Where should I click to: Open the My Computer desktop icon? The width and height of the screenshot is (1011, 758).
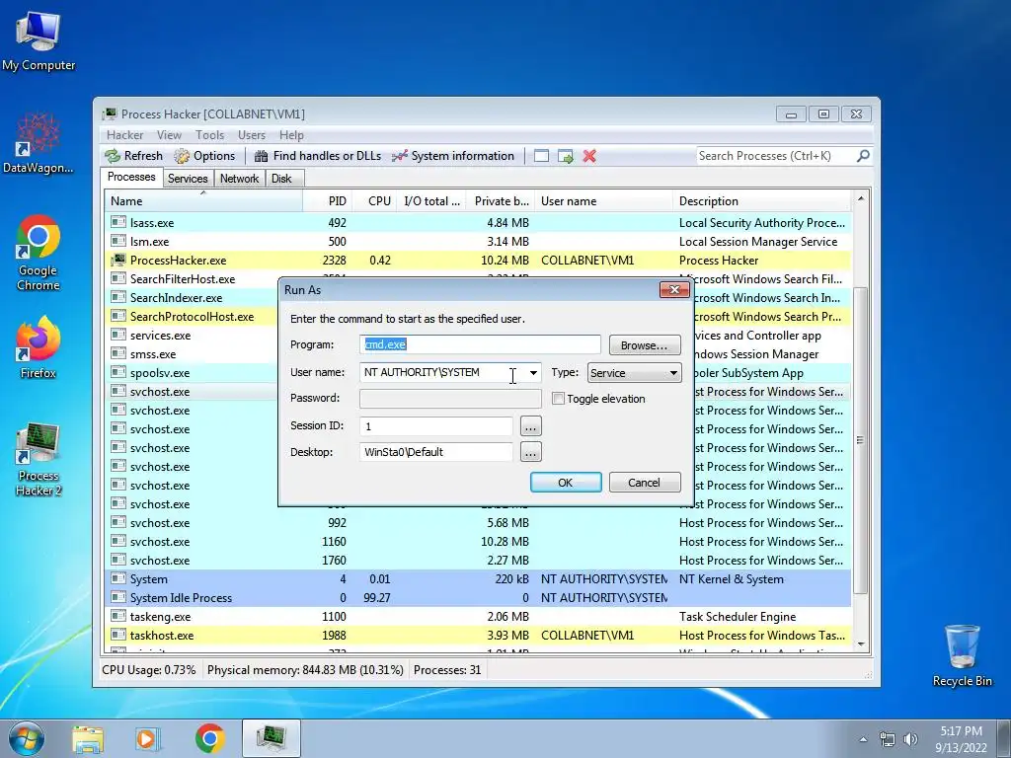[39, 41]
